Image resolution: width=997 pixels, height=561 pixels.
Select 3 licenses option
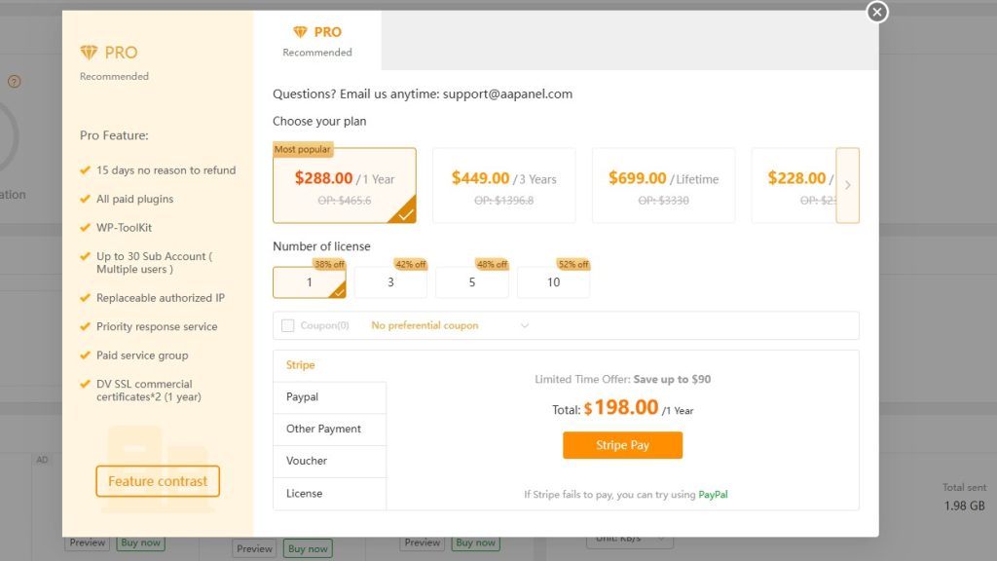(x=390, y=282)
